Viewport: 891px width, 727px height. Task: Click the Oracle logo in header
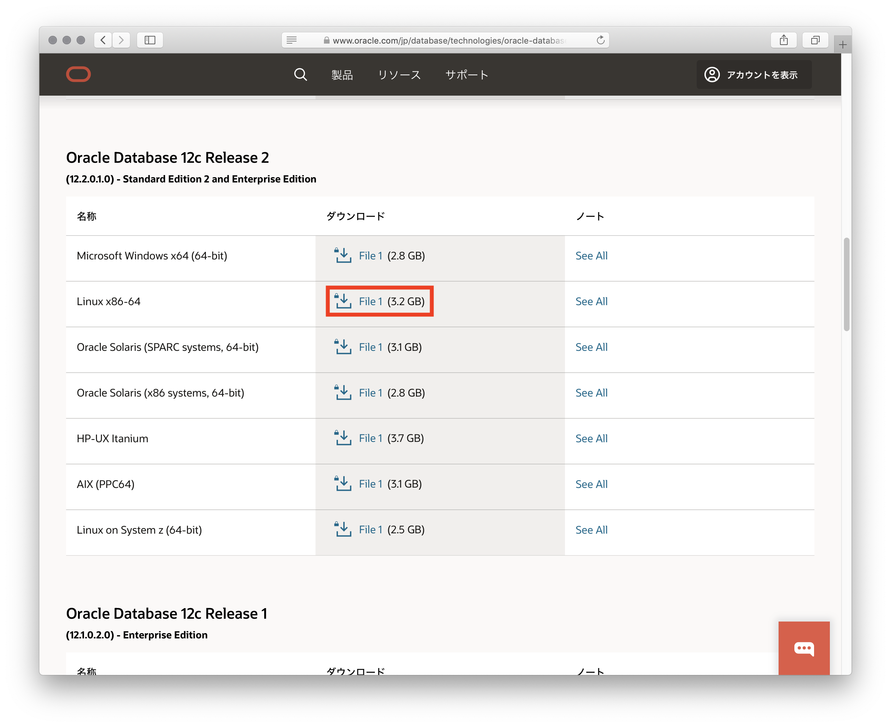[78, 74]
